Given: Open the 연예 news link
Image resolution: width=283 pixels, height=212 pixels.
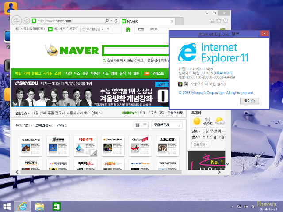Looking at the screenshot, I should (x=142, y=113).
